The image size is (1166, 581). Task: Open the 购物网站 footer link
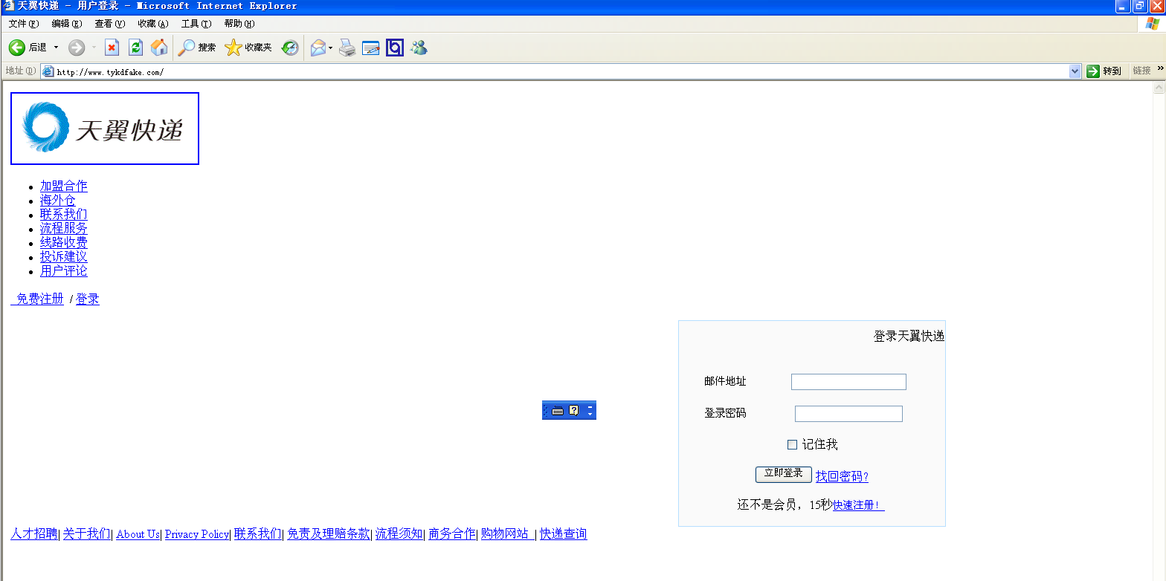(508, 534)
